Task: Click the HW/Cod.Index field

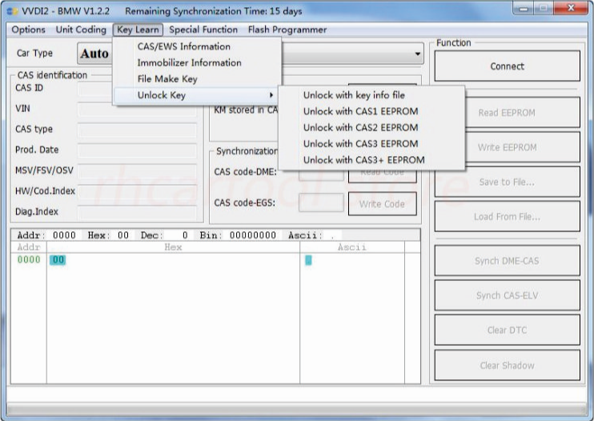Action: [x=137, y=192]
